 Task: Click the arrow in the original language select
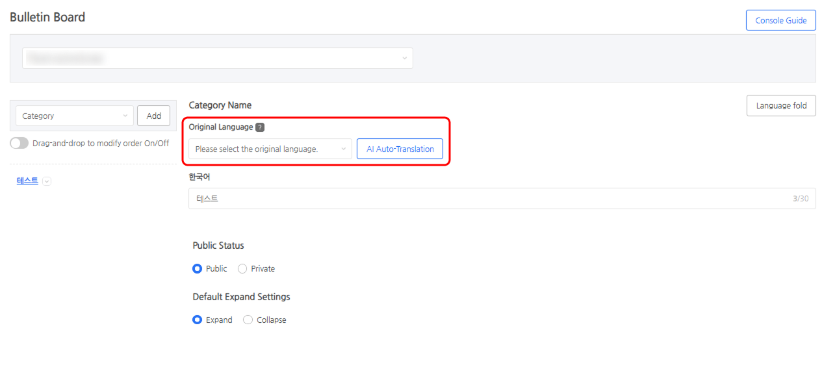(x=343, y=149)
